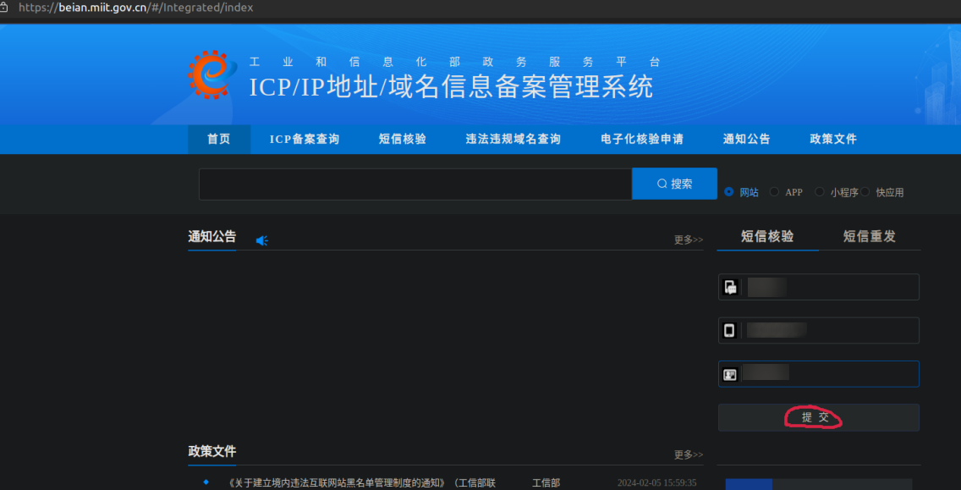Focus the ID number input field
The width and height of the screenshot is (961, 490).
click(x=819, y=374)
